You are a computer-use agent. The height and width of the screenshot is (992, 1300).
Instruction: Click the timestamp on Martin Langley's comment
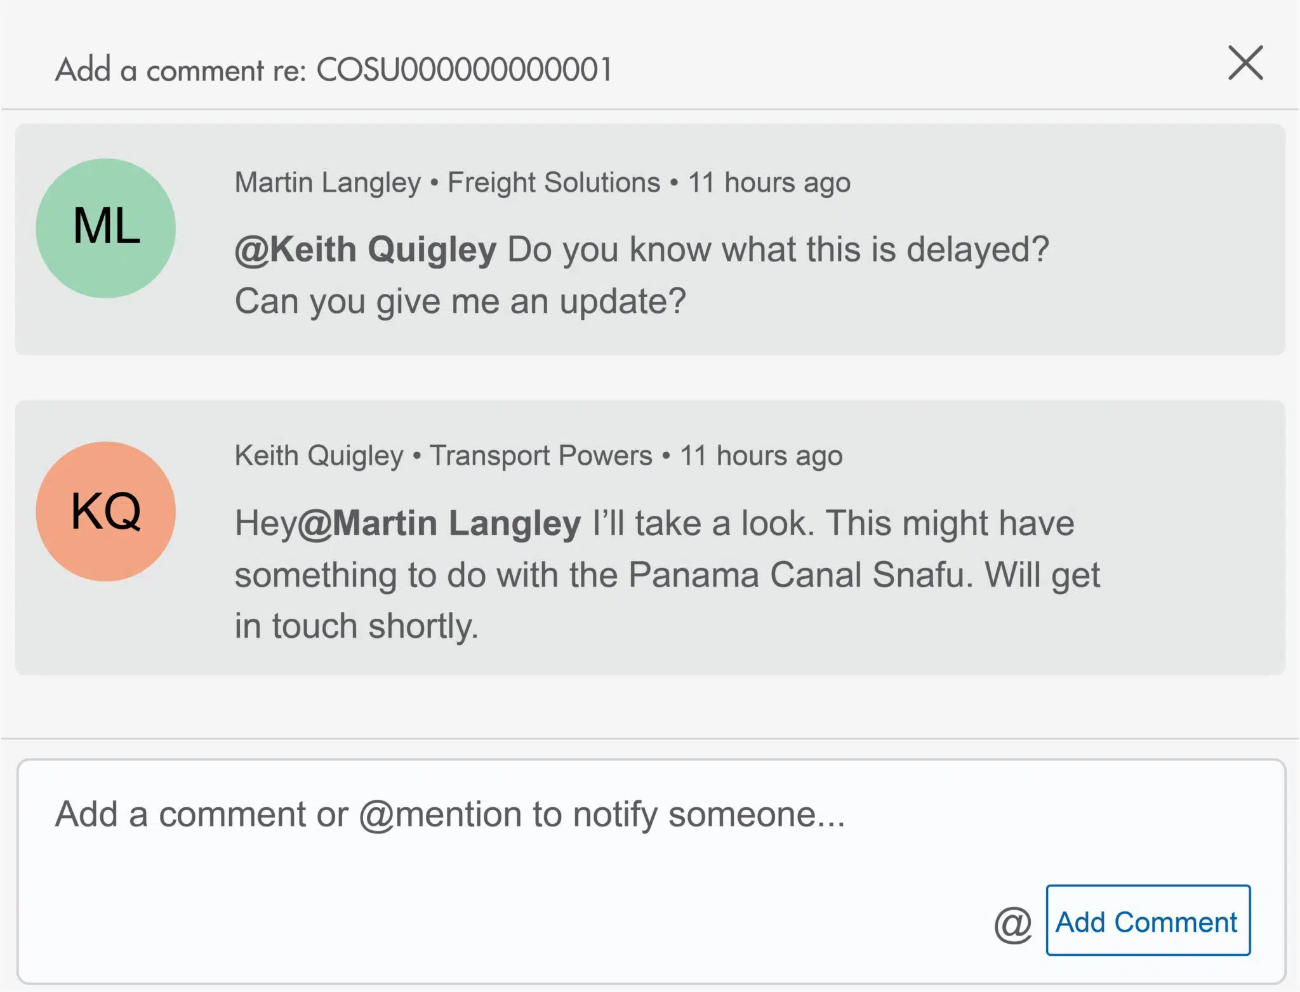pyautogui.click(x=769, y=183)
